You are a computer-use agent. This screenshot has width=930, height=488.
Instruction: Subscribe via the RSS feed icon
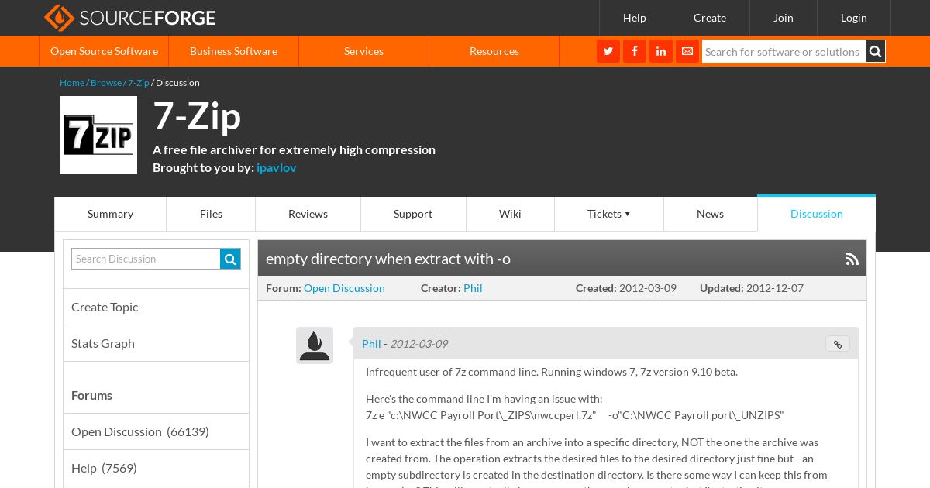point(852,259)
